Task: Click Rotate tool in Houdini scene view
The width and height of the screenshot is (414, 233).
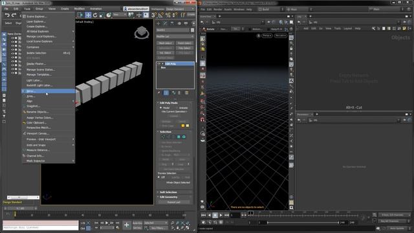Action: [x=208, y=29]
